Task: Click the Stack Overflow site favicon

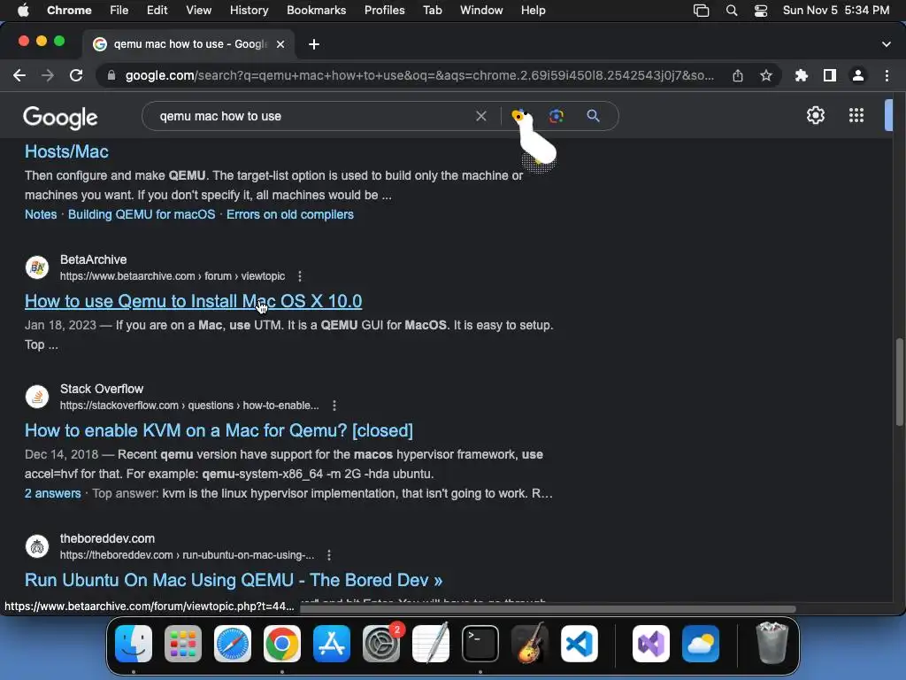Action: coord(37,397)
